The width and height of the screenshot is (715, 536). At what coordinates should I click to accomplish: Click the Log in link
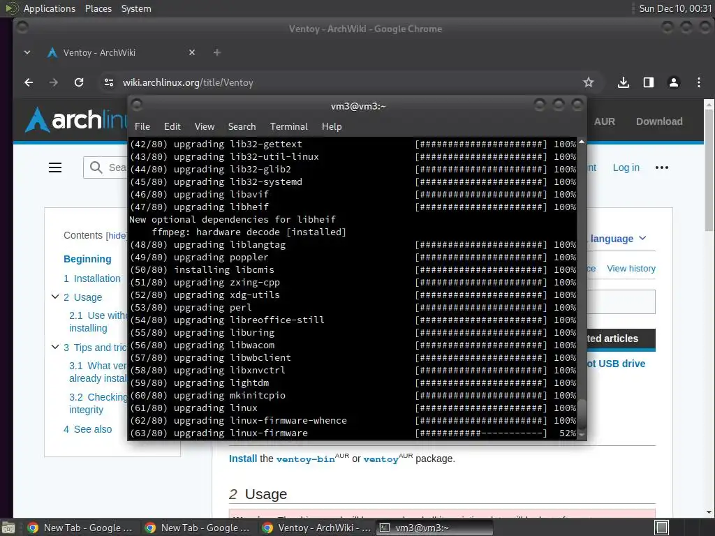click(x=626, y=167)
